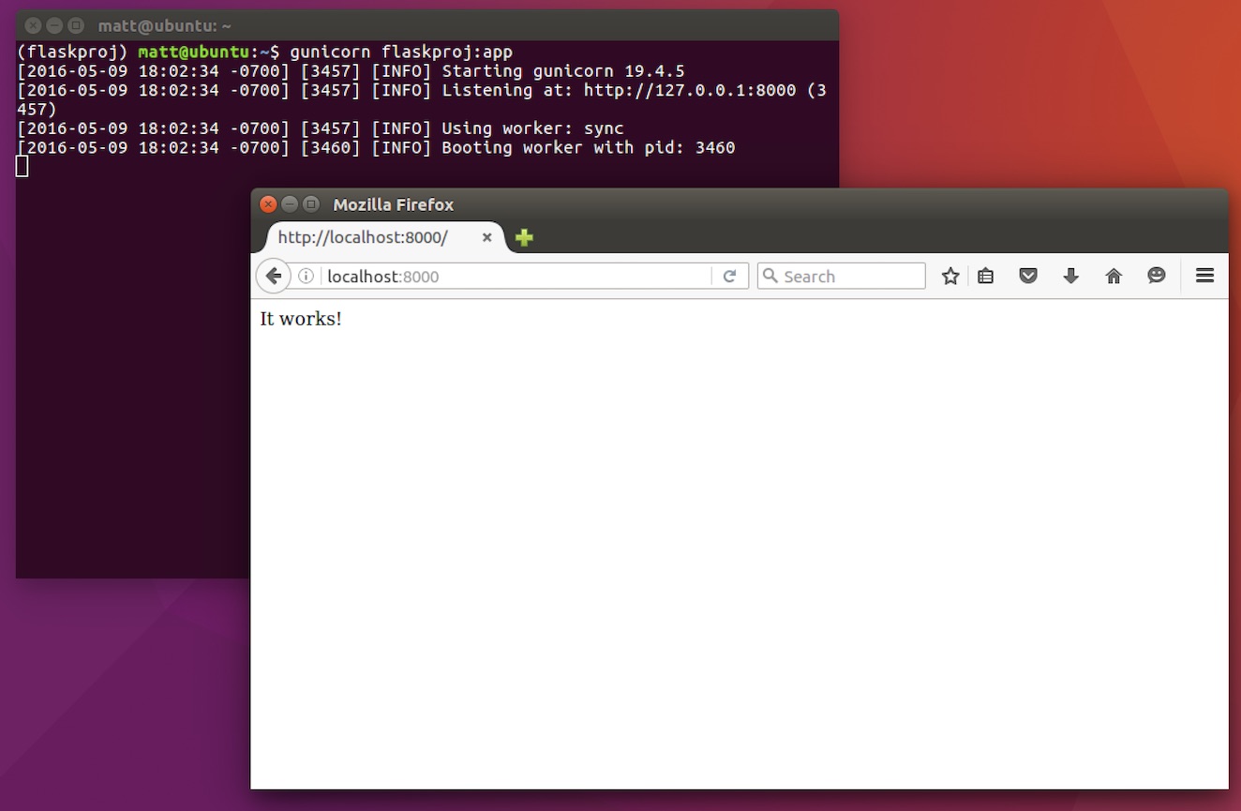Open the Firefox hamburger menu
The width and height of the screenshot is (1241, 811).
1204,276
